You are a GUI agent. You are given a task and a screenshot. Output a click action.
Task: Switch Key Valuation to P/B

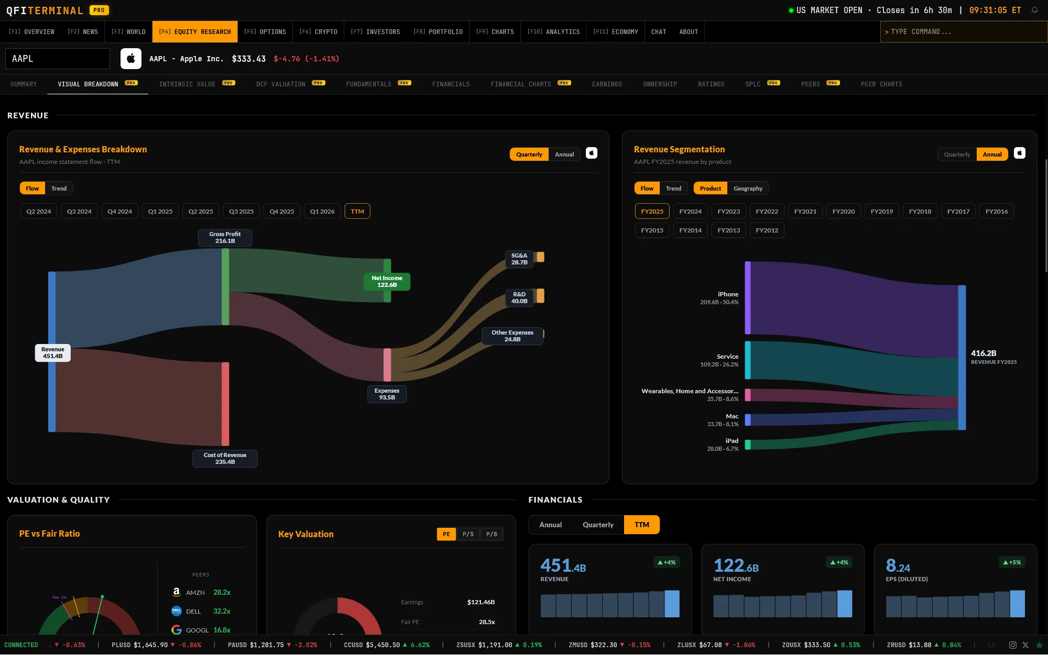click(492, 534)
